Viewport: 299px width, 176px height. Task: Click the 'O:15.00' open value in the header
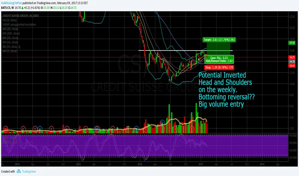45,8
